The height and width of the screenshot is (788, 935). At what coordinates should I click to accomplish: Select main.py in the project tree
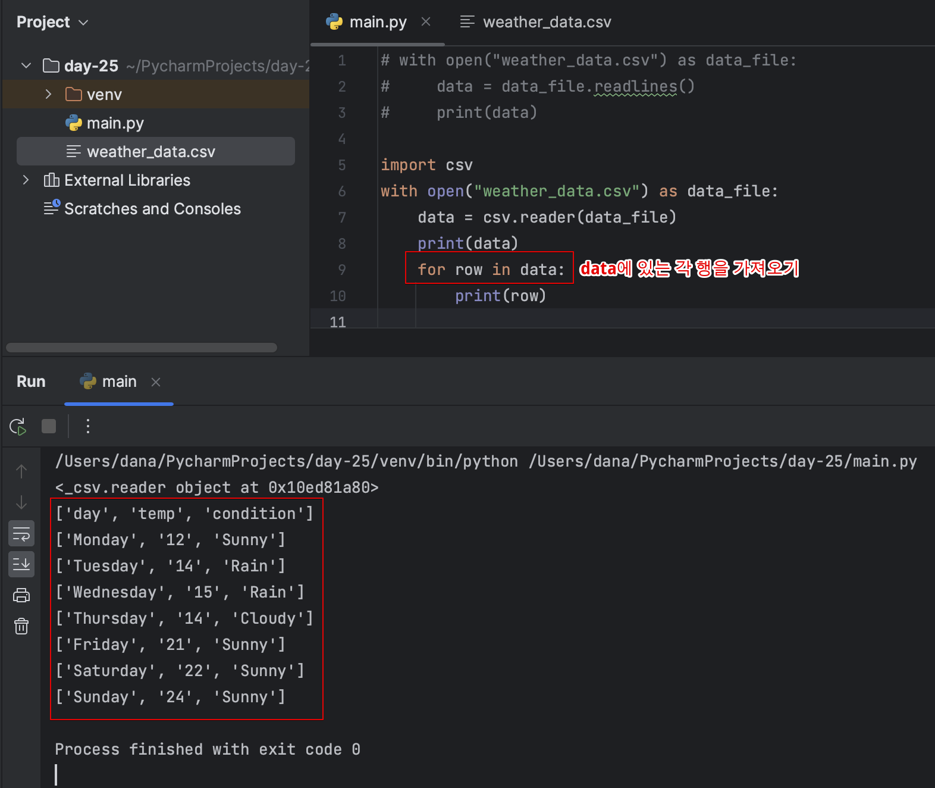point(115,123)
